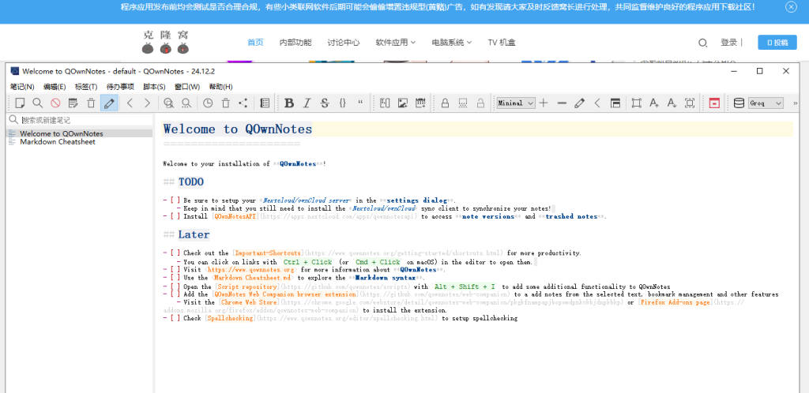Screen dimensions: 809x393
Task: Select Welcome to QOwnNotes in note list
Action: (80, 133)
